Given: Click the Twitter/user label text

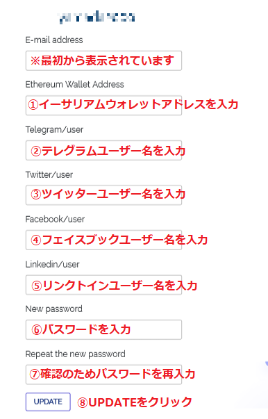Looking at the screenshot, I should coord(49,175).
